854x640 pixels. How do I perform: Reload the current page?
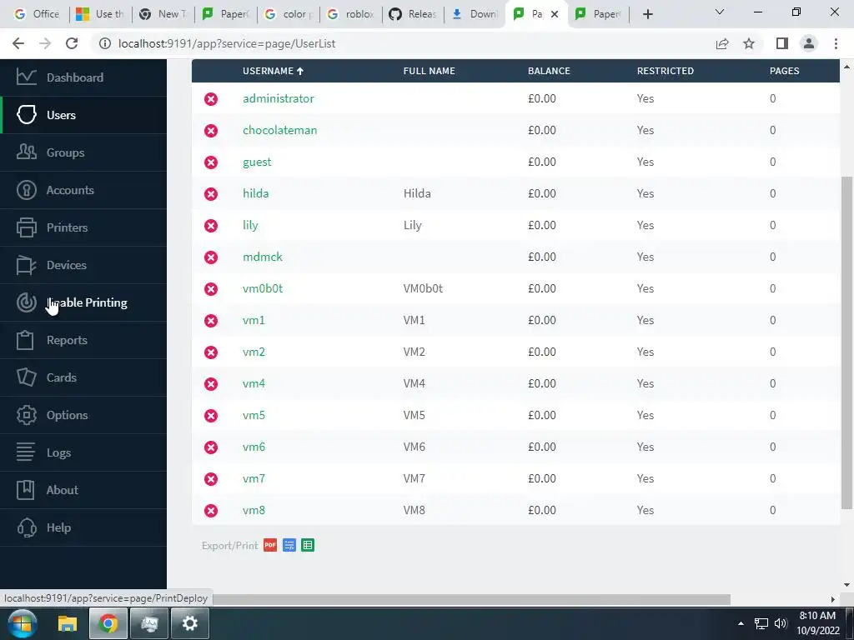(72, 43)
